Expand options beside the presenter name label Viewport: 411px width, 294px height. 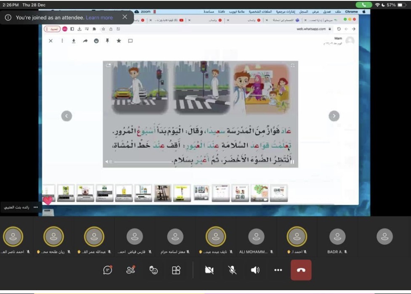click(36, 207)
